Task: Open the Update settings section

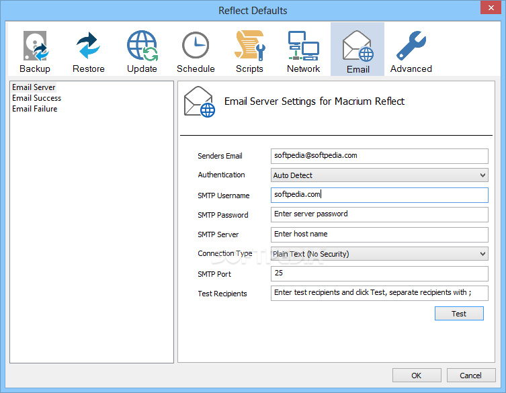Action: pyautogui.click(x=142, y=50)
